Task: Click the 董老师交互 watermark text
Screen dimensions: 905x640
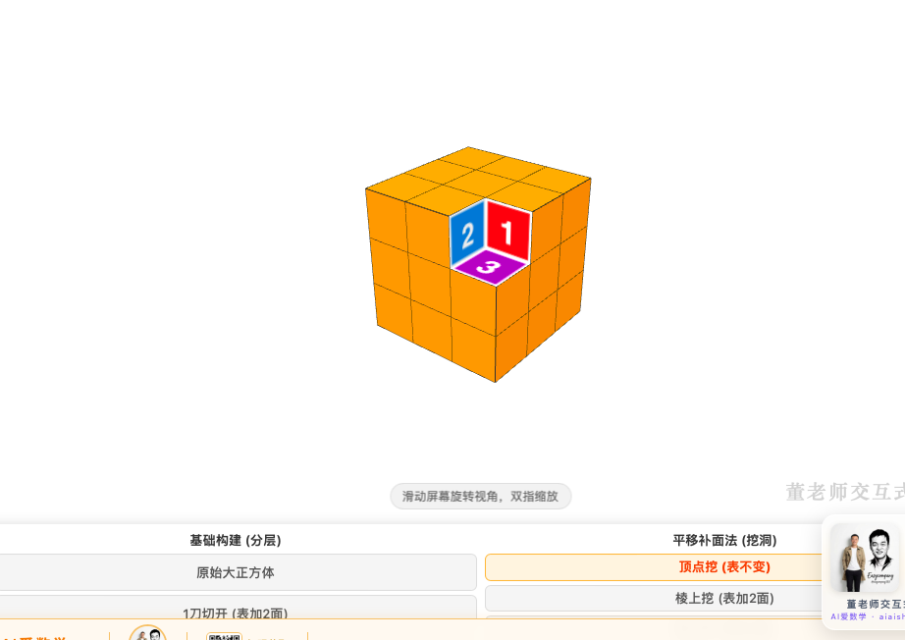Action: [845, 492]
